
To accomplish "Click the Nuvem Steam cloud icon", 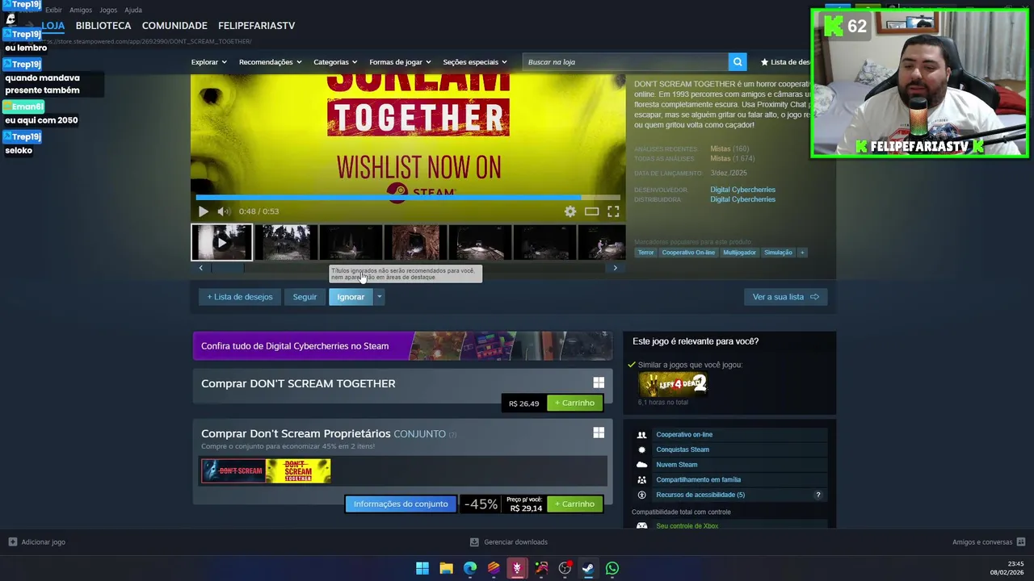I will tap(641, 465).
